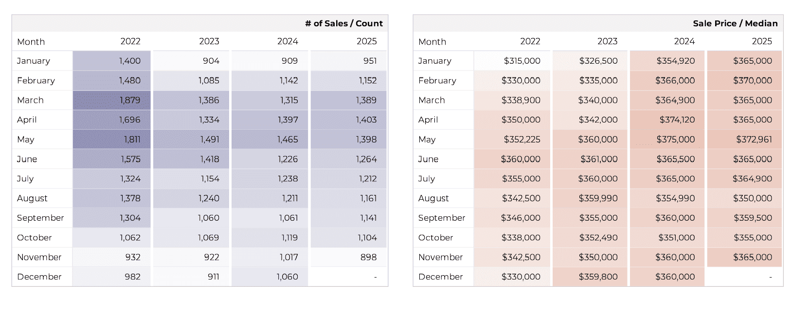The image size is (791, 315).
Task: Click the September row label in sale price table
Action: [441, 218]
